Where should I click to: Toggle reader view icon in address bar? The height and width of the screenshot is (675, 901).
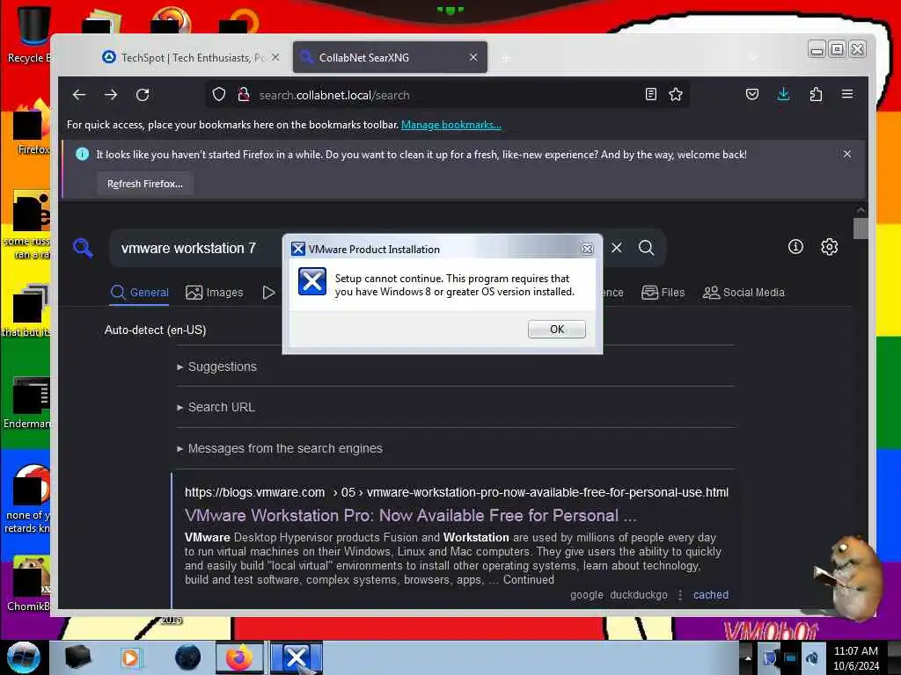650,95
